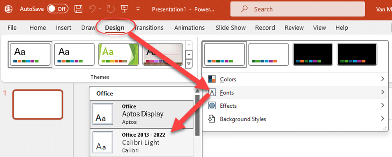The width and height of the screenshot is (392, 157).
Task: Expand the Colors chevron arrow
Action: (382, 79)
